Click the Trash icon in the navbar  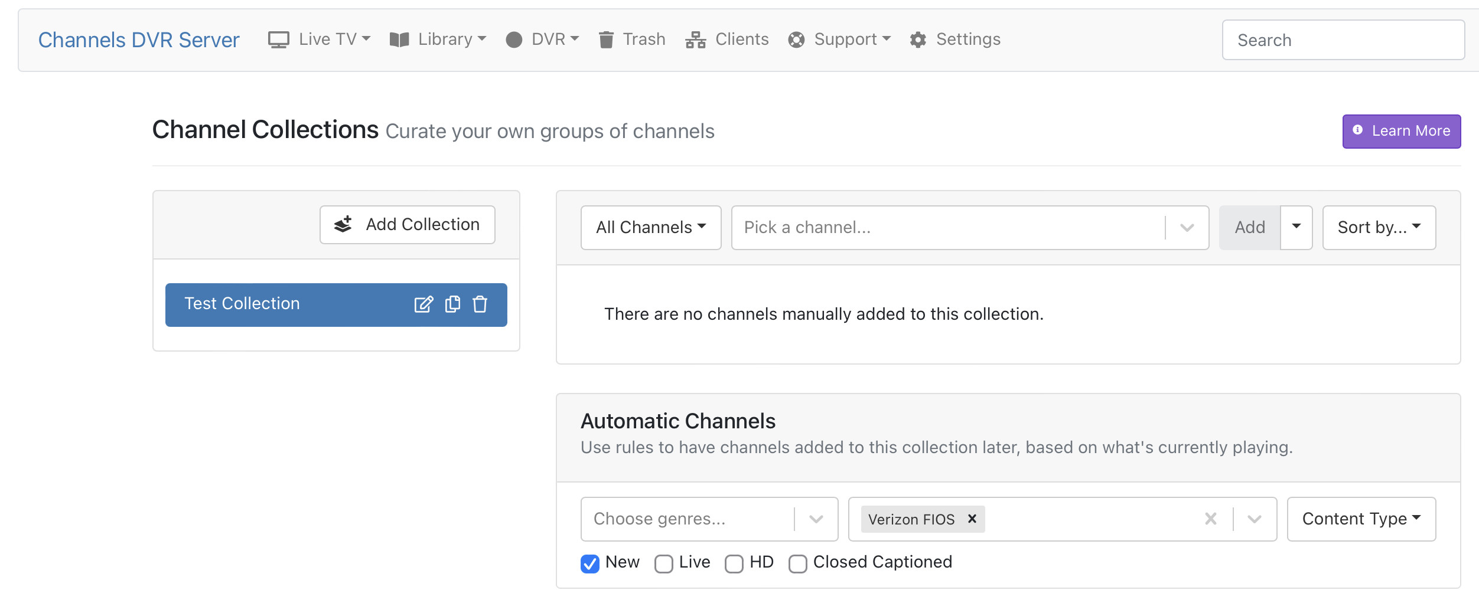point(606,40)
